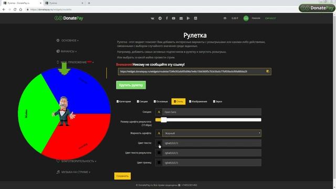Image resolution: width=336 pixels, height=189 pixels.
Task: Open the Google Play icon in header
Action: (x=188, y=18)
